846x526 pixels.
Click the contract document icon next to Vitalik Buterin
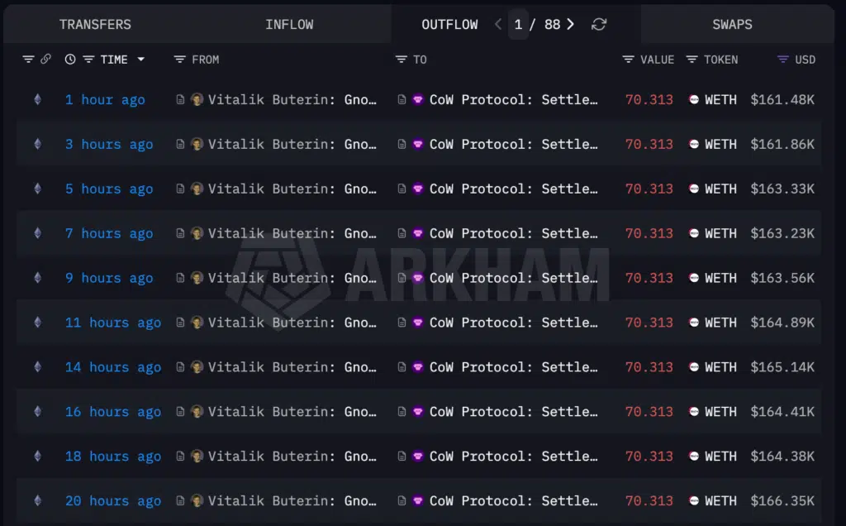180,99
